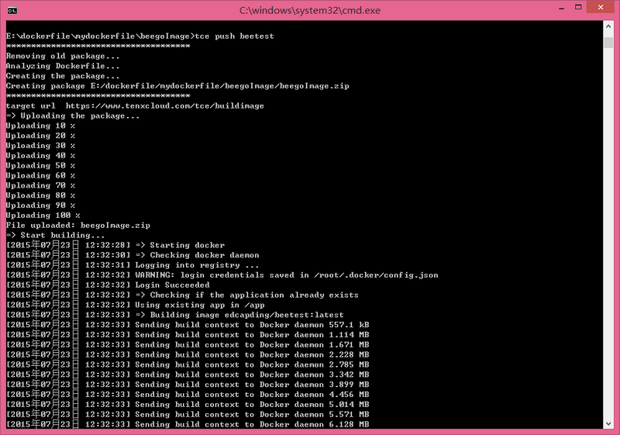The height and width of the screenshot is (435, 620).
Task: Click 'Creating the package...' line
Action: [63, 76]
